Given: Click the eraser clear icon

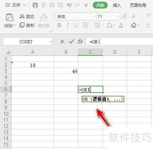Looking at the screenshot, I should [134, 25].
